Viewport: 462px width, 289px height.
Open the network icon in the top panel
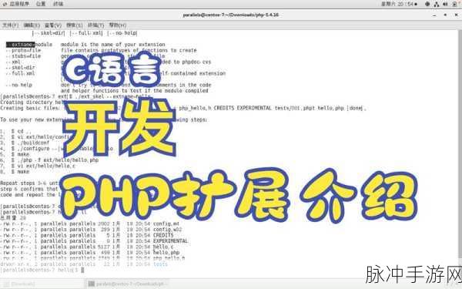[x=436, y=4]
